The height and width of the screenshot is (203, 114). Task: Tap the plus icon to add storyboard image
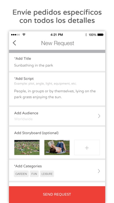coord(87,148)
